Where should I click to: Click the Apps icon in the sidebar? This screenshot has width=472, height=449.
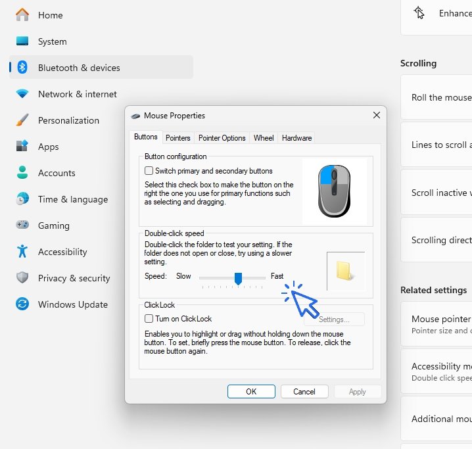point(22,146)
